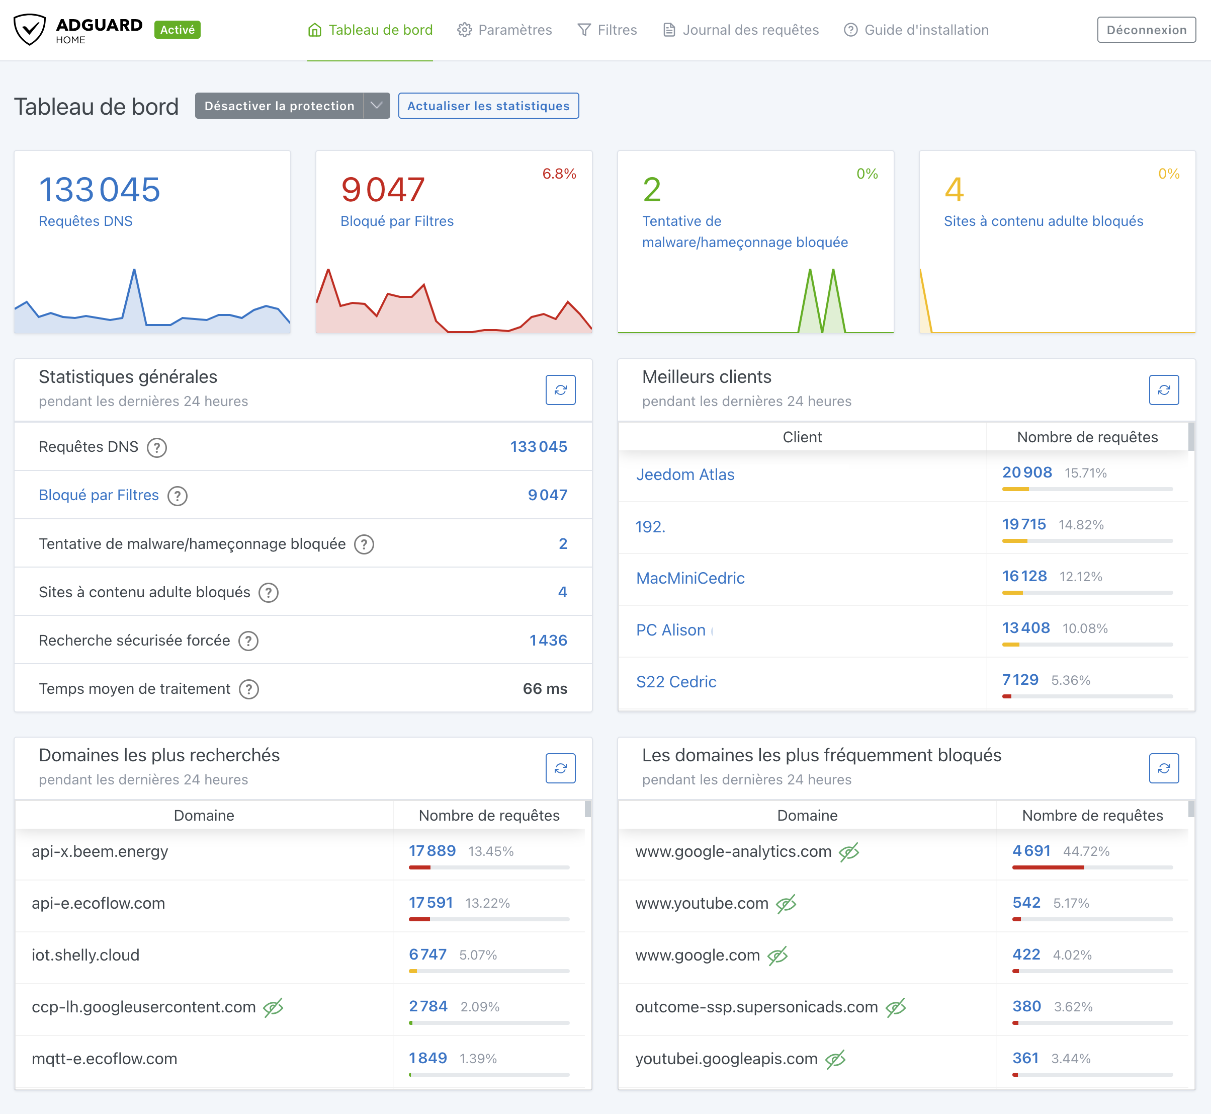Refresh Domaines les plus recherchés card
Image resolution: width=1211 pixels, height=1114 pixels.
click(x=560, y=769)
